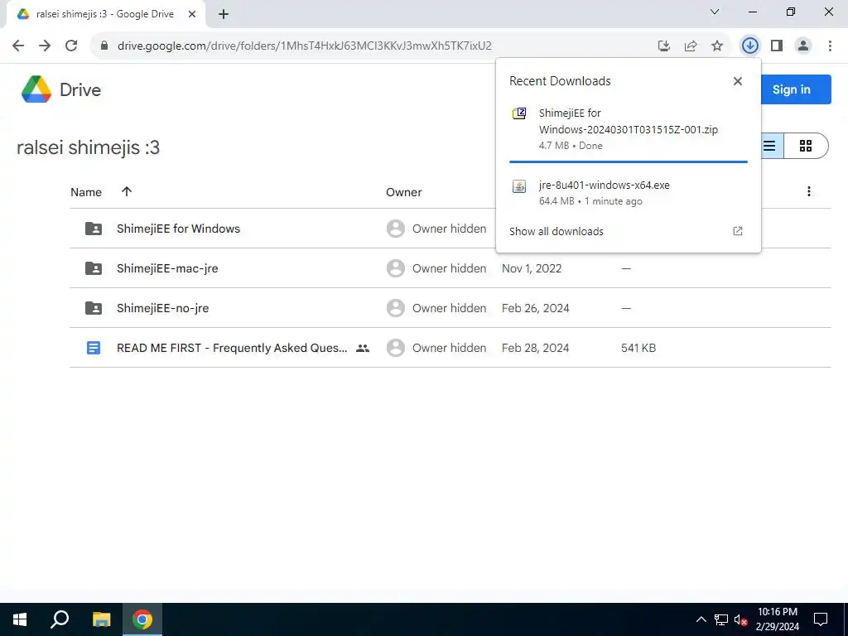Bookmark this page with the star icon
Image resolution: width=848 pixels, height=636 pixels.
[717, 46]
